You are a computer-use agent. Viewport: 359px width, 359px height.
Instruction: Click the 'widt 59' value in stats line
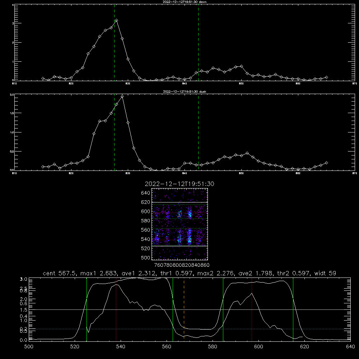point(325,273)
